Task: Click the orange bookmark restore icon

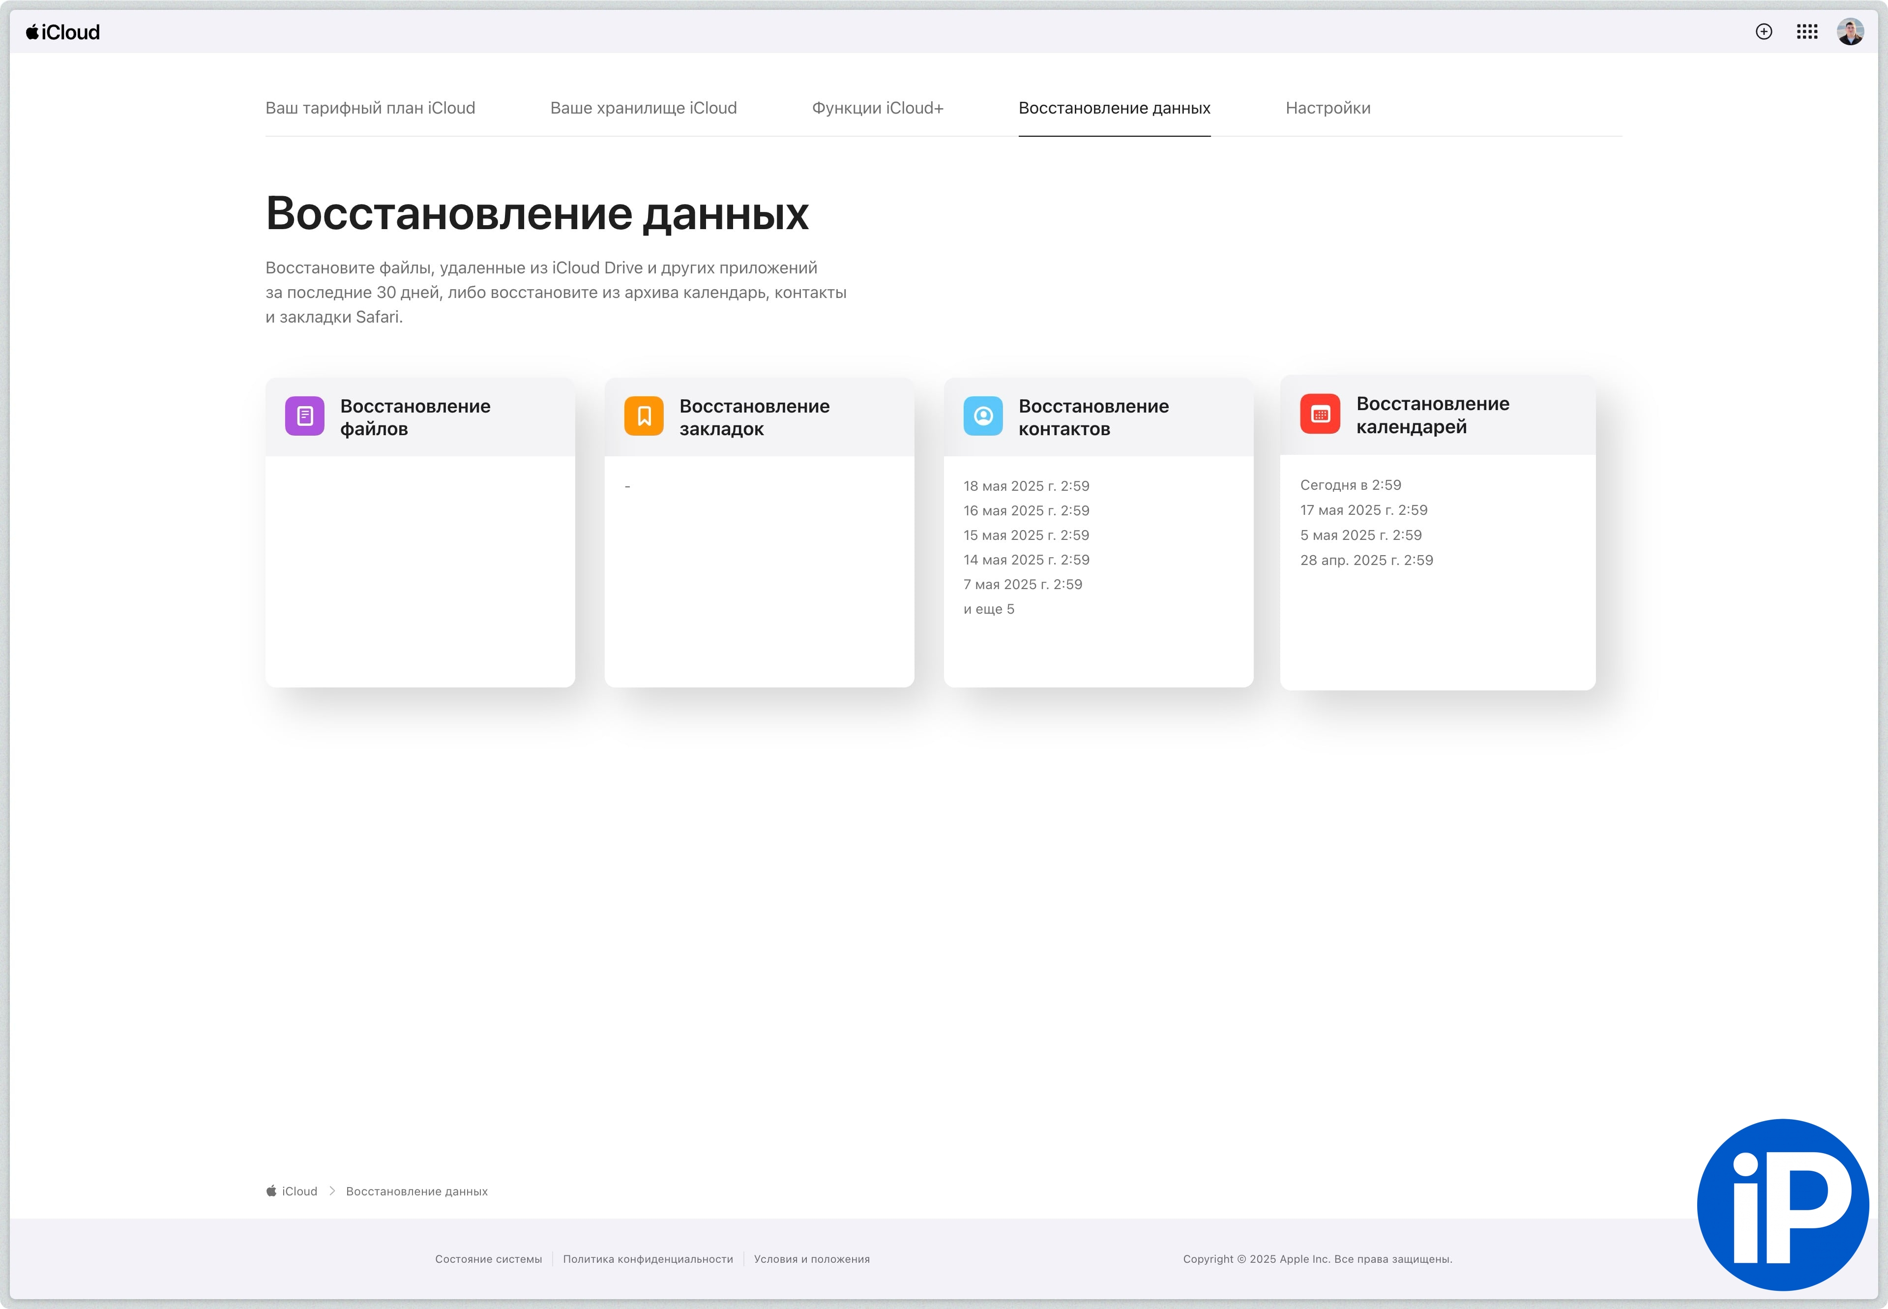Action: pyautogui.click(x=644, y=416)
